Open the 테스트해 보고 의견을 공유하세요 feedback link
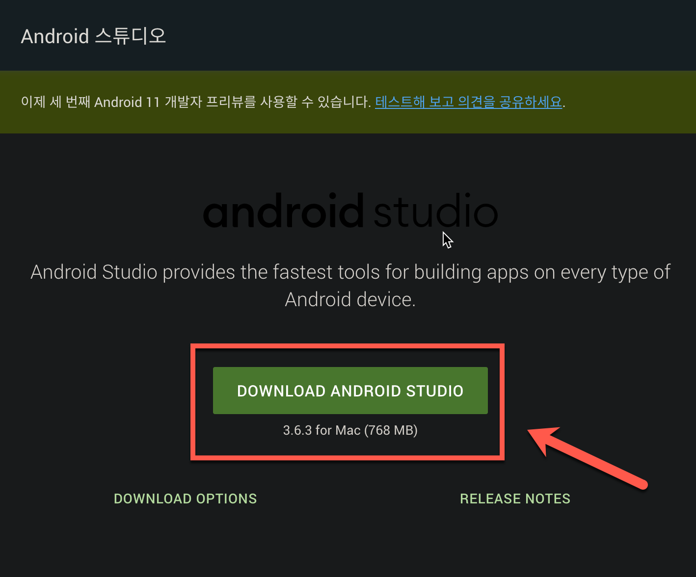This screenshot has height=577, width=696. pos(468,102)
